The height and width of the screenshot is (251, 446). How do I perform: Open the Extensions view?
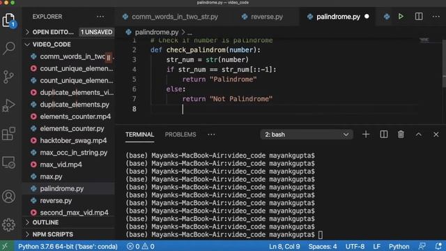pyautogui.click(x=8, y=133)
